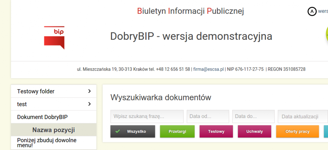The width and height of the screenshot is (328, 150).
Task: Filter by Przetargi category
Action: (x=177, y=131)
